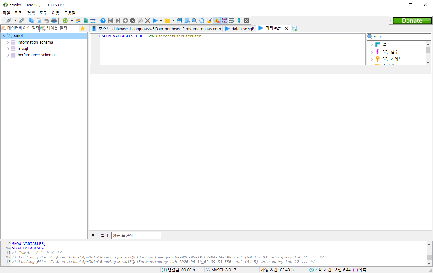Screen dimensions: 433x273
Task: Go to first row icon
Action: click(x=110, y=21)
